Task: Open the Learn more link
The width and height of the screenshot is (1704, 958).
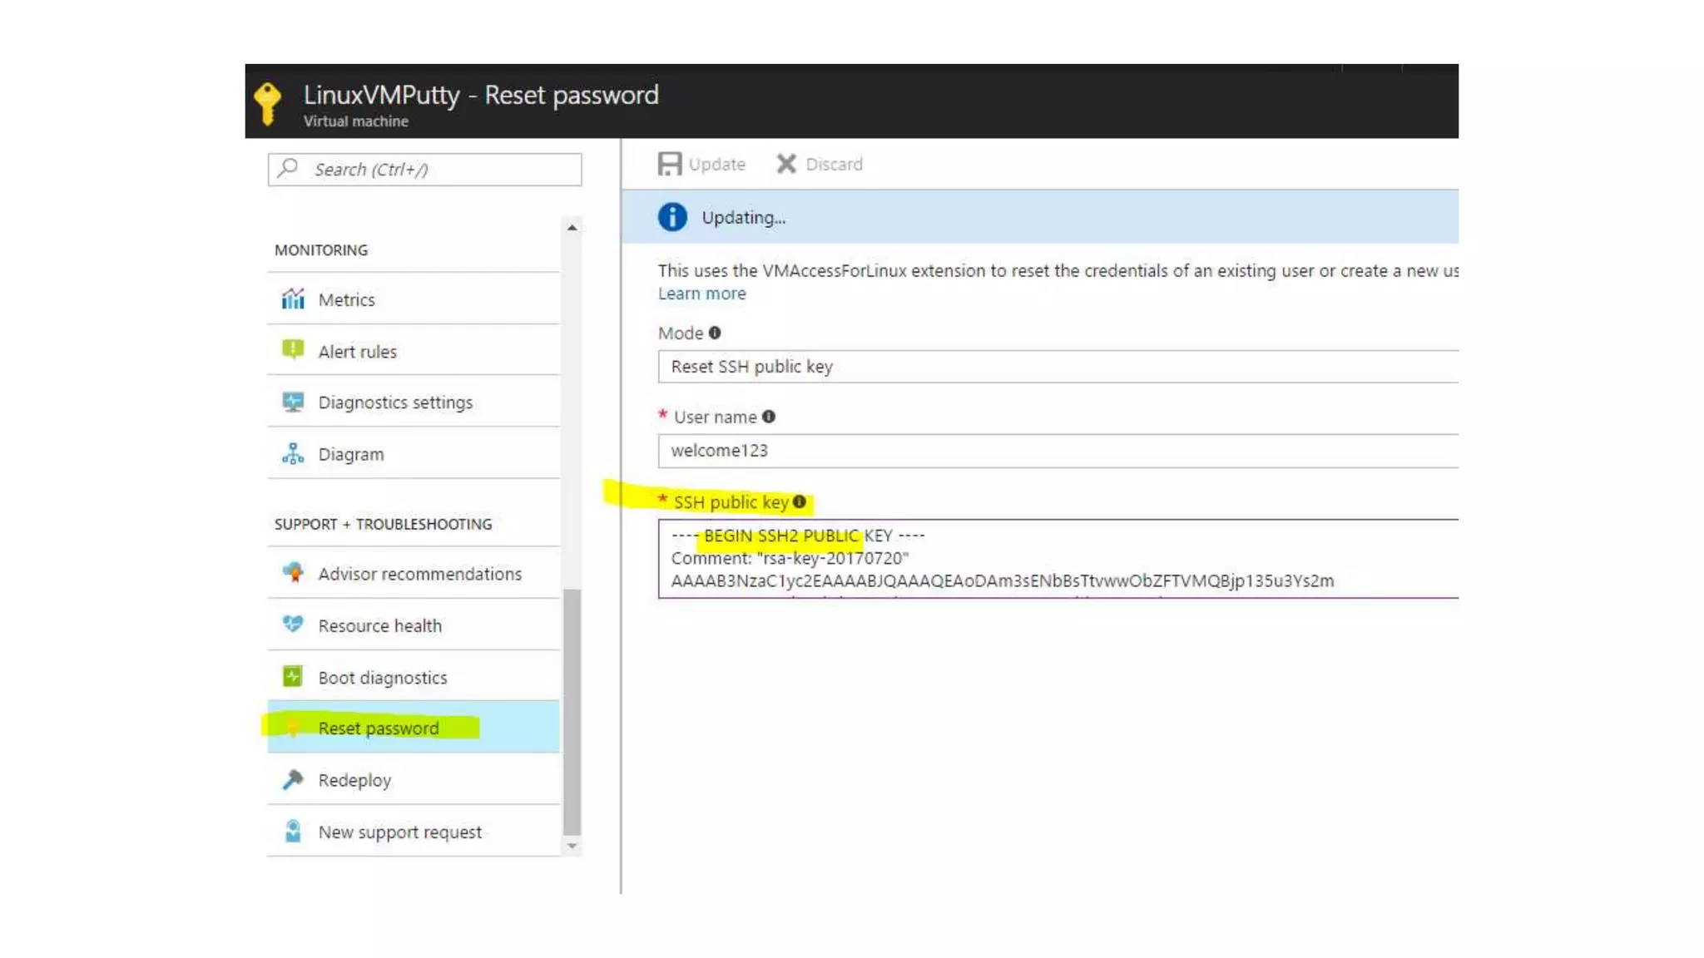Action: [701, 294]
